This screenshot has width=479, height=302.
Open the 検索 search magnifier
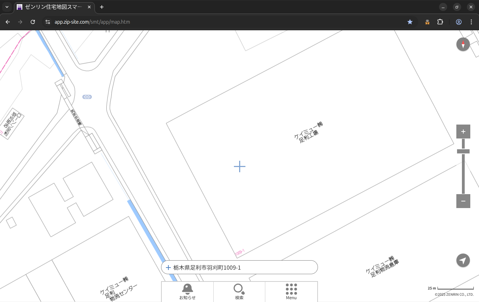239,292
